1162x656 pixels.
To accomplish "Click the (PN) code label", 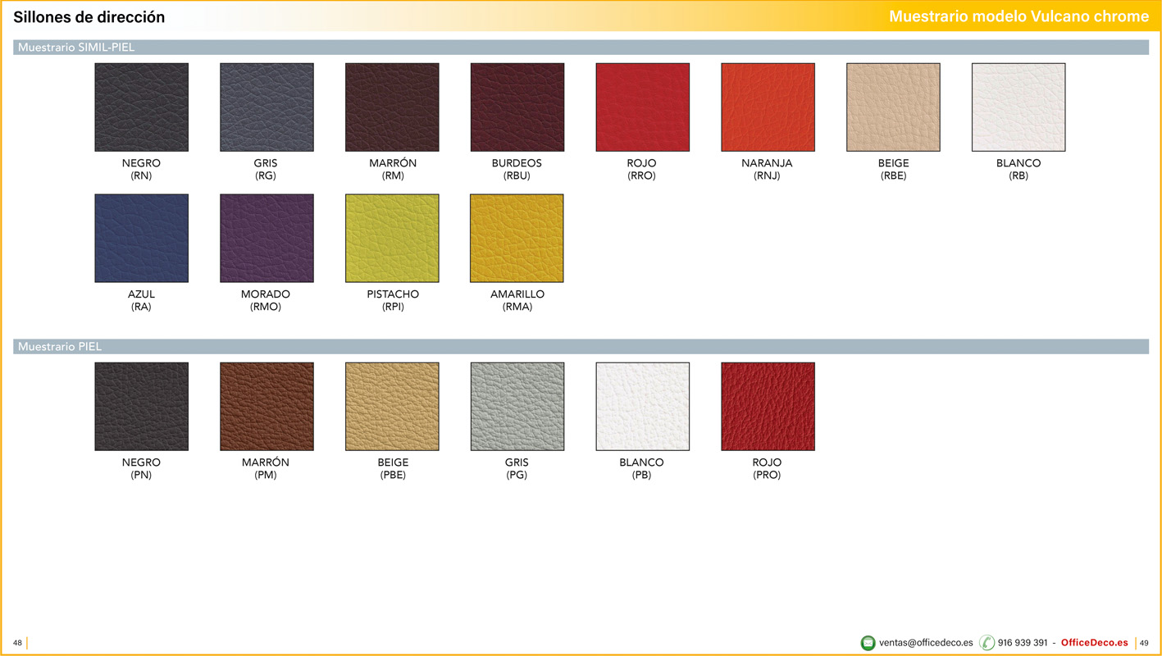I will [141, 475].
